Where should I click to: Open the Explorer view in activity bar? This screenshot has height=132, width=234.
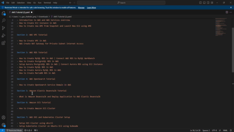[x=3, y=13]
